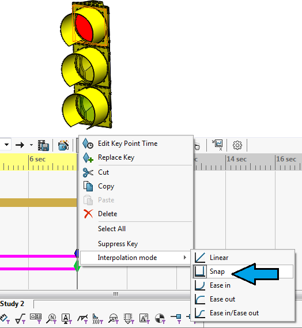Open Motion Study Properties gear

tap(237, 145)
